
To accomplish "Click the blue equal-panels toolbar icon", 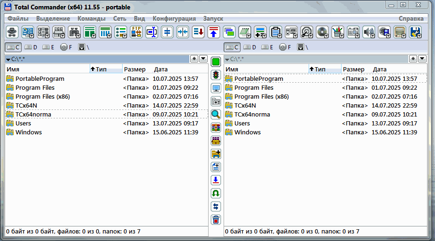I will click(x=167, y=32).
